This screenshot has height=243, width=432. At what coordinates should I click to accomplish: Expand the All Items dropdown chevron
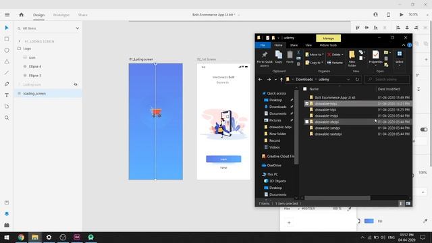[78, 28]
